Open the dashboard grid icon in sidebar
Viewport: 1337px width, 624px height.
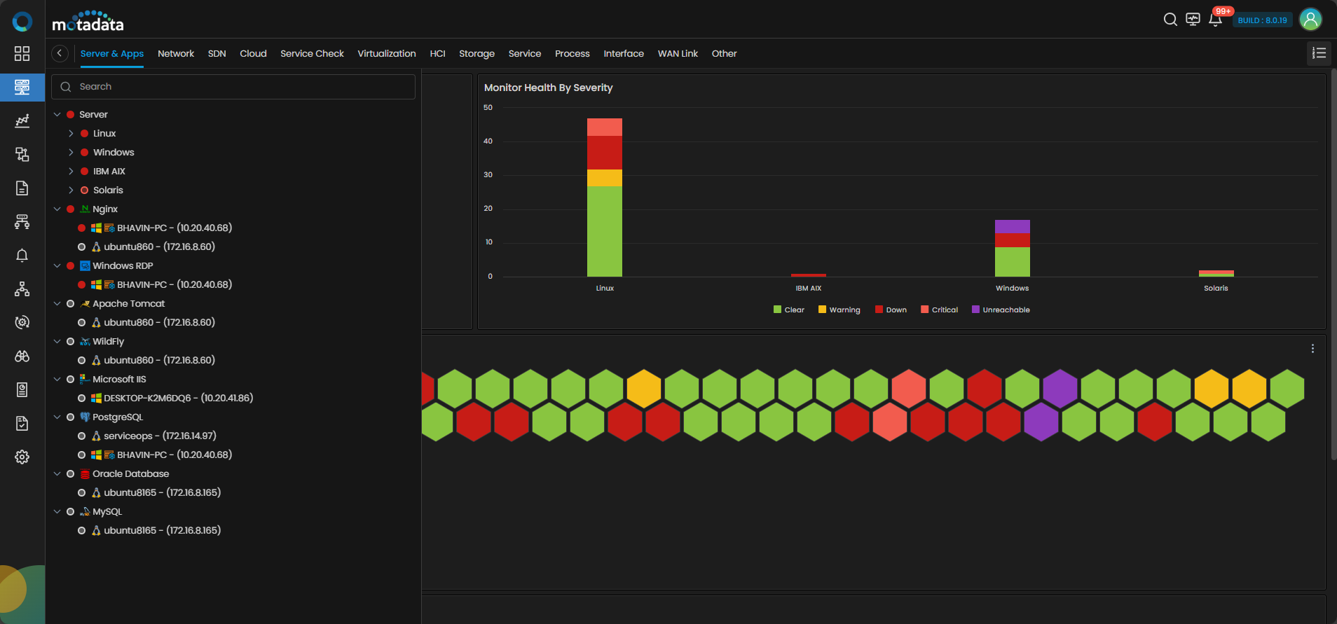(22, 53)
